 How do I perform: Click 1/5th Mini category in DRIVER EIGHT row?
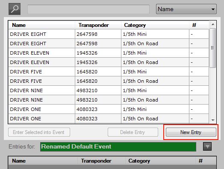pos(155,34)
